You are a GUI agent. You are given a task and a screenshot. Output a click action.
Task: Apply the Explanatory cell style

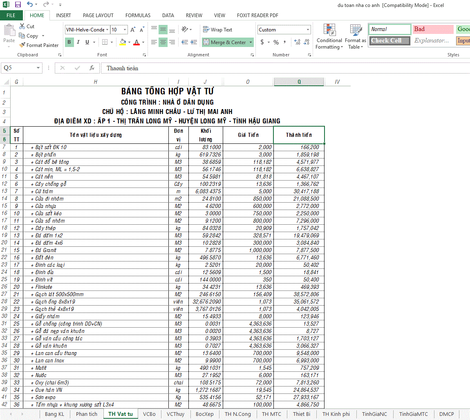tap(433, 40)
